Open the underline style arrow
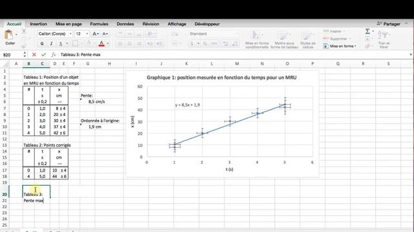 [67, 44]
